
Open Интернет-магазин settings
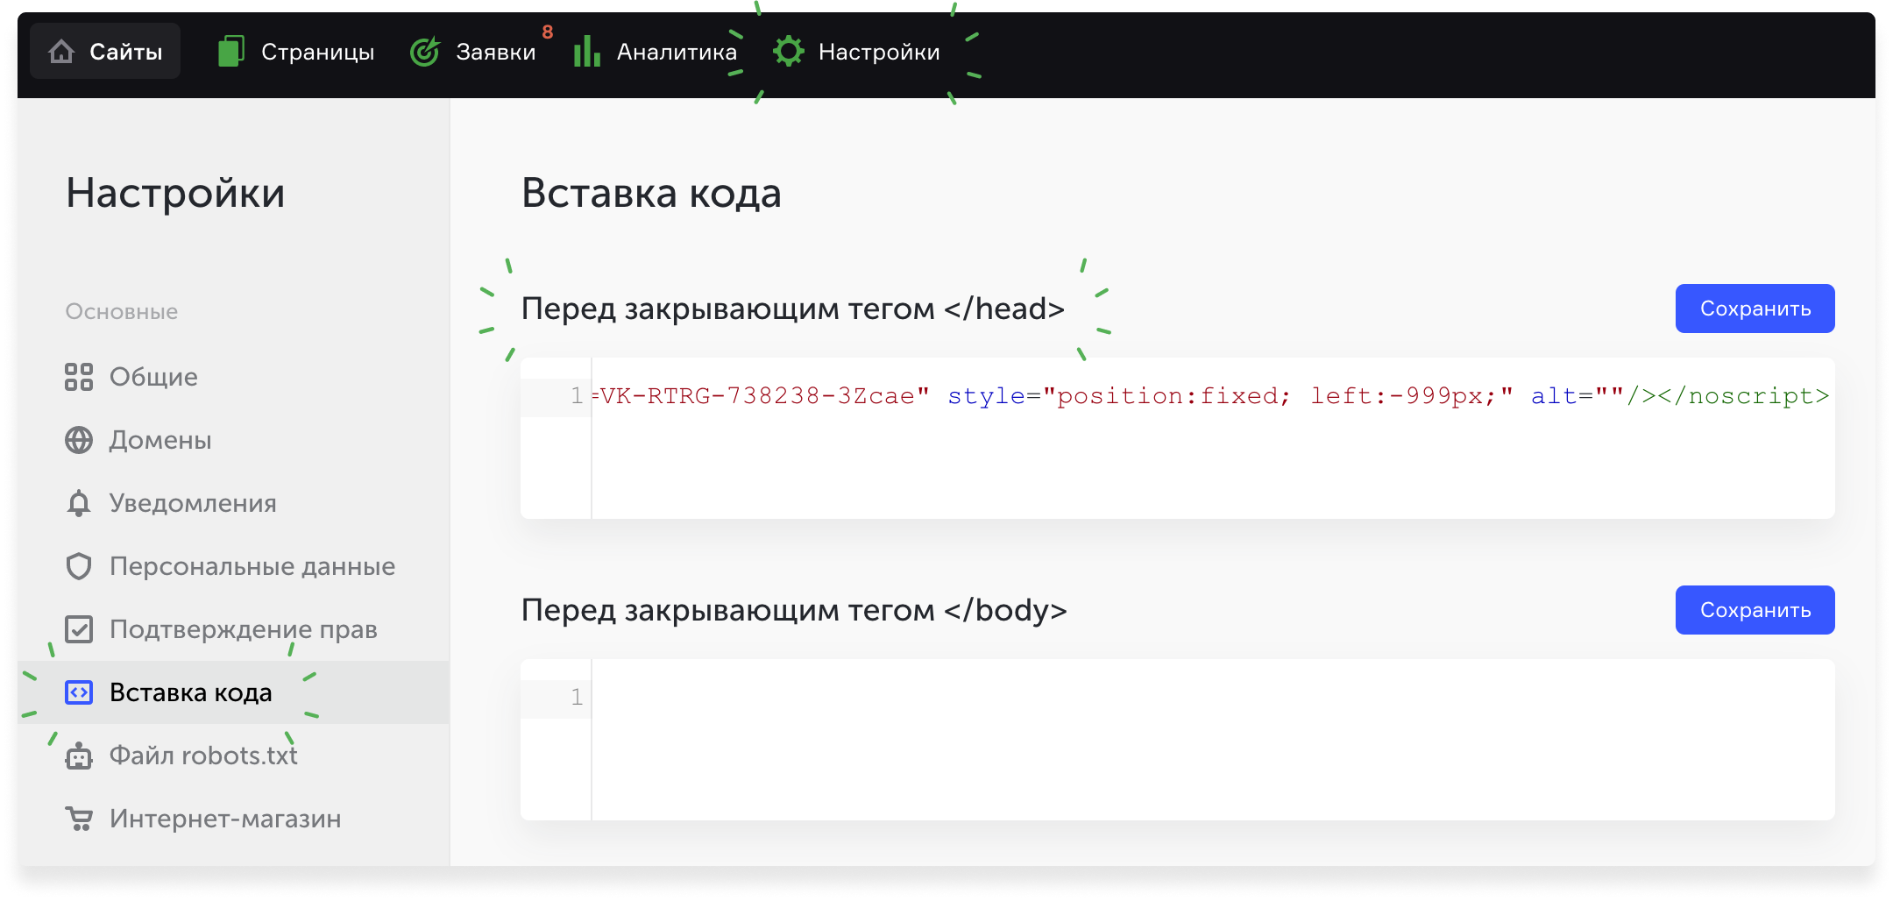(x=233, y=819)
